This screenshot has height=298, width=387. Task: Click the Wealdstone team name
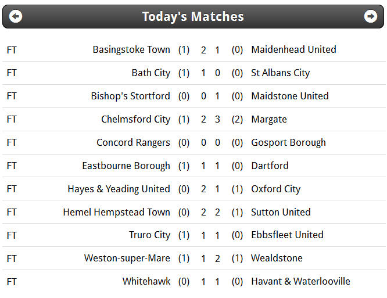277,258
